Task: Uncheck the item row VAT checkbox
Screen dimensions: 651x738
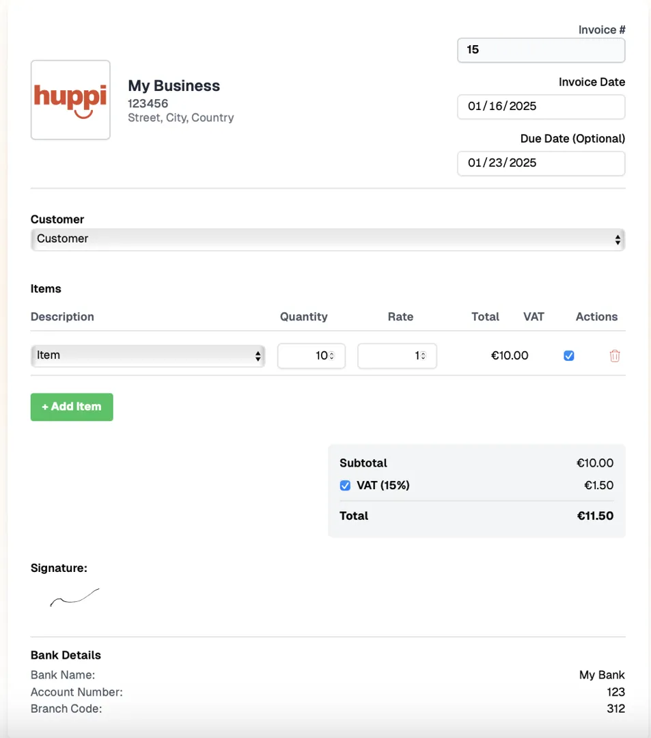Action: 568,356
